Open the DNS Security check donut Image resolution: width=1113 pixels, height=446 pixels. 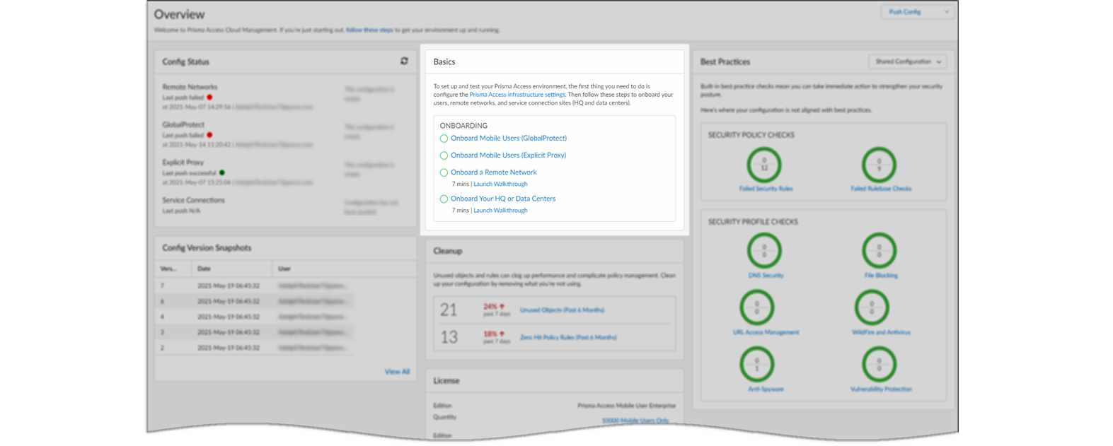(764, 250)
